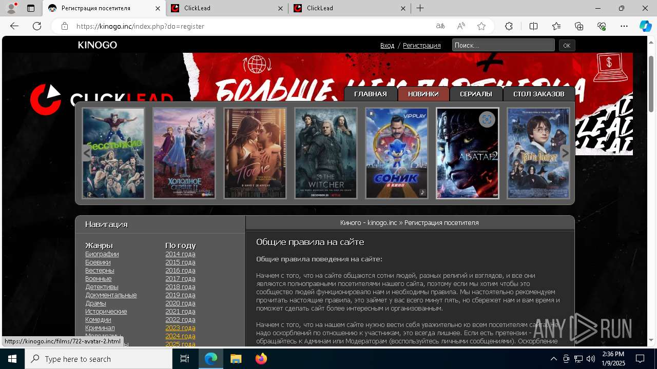Click the Регистрация link
657x369 pixels.
(x=422, y=45)
